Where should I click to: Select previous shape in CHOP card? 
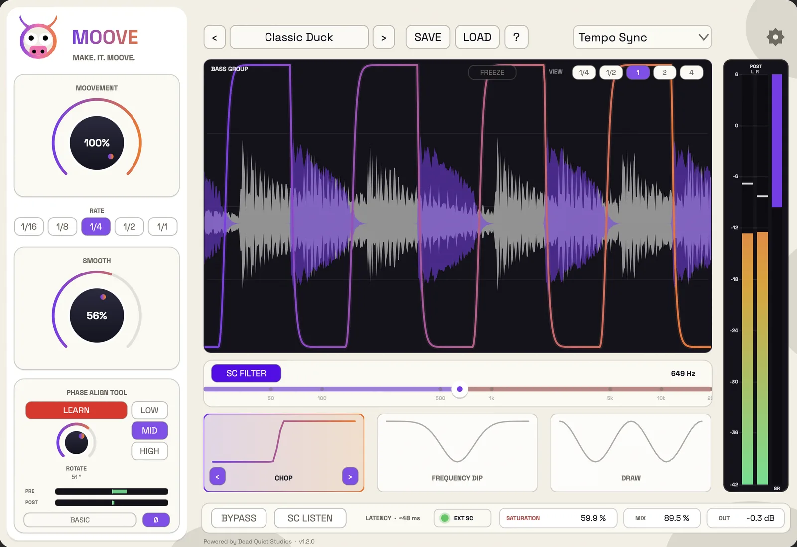[217, 477]
